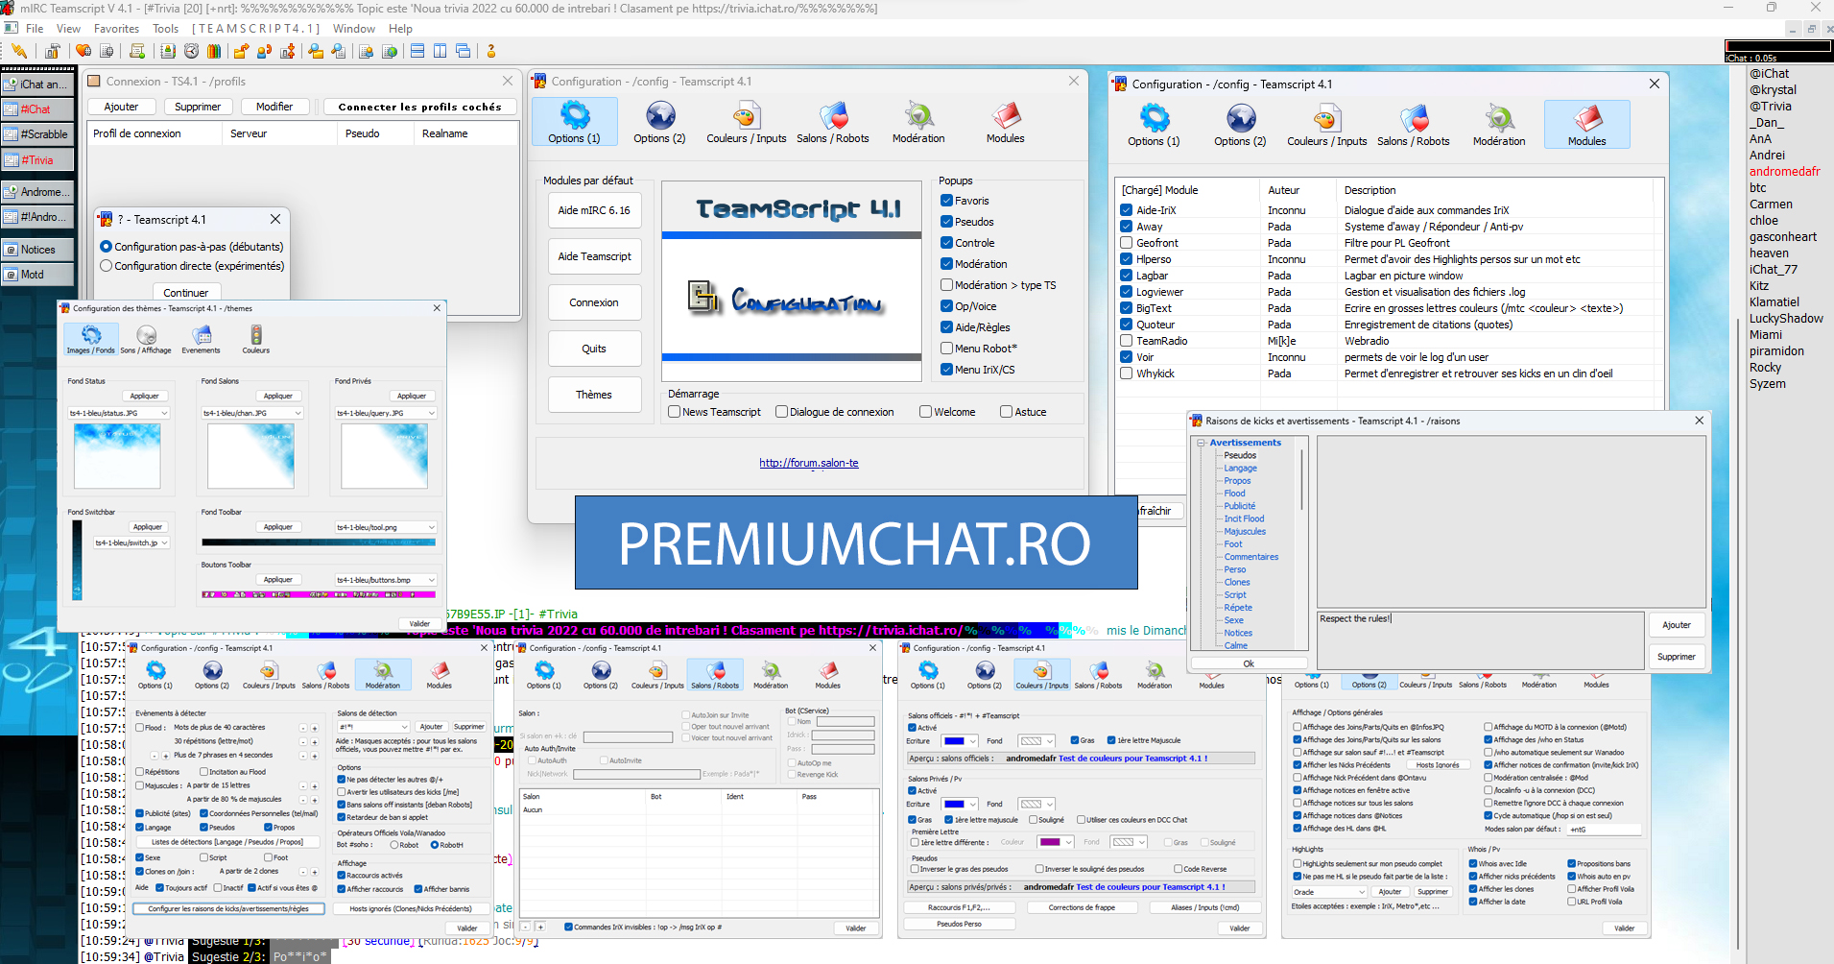Open the Tools menu

point(166,29)
